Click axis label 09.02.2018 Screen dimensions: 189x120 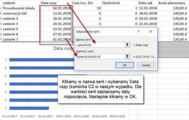(117, 116)
